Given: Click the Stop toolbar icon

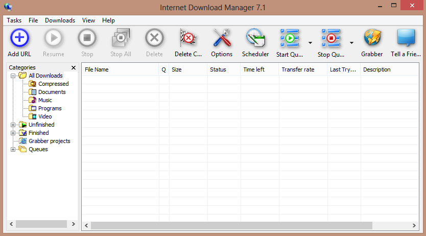Looking at the screenshot, I should tap(87, 38).
